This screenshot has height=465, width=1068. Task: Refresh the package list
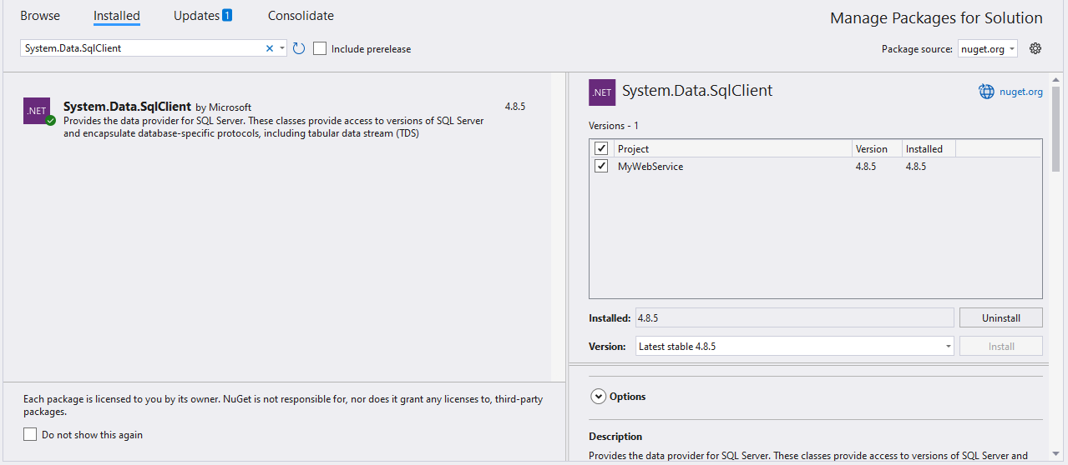click(x=299, y=48)
